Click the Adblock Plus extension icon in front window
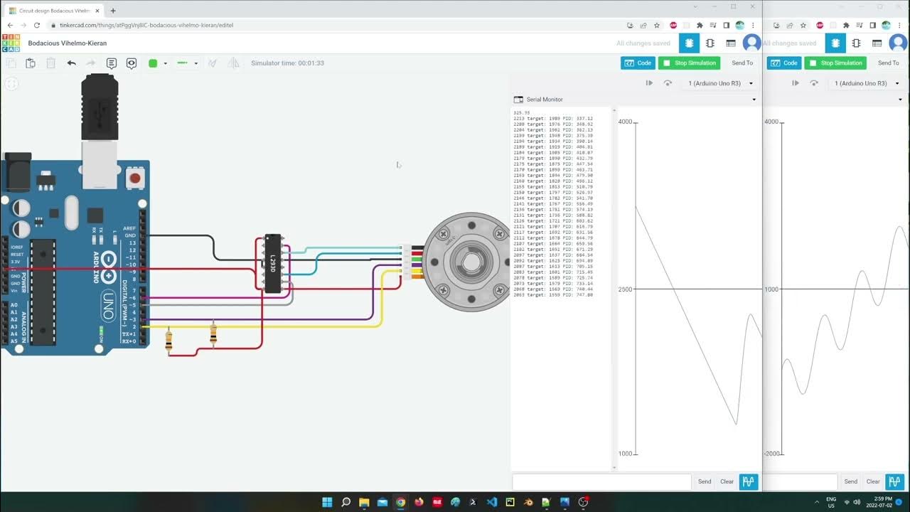 coord(673,25)
